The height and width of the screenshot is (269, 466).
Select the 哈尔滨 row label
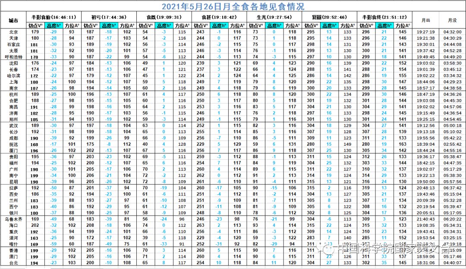coord(13,75)
